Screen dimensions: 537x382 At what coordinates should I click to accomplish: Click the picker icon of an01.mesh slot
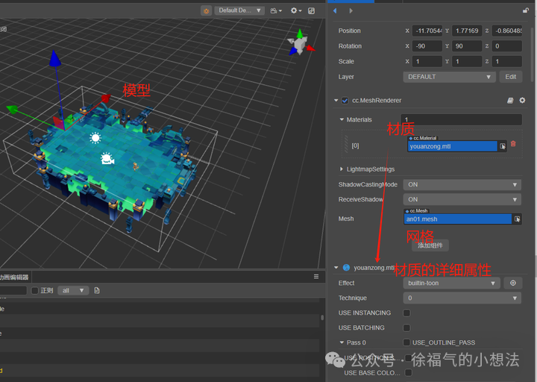point(517,219)
